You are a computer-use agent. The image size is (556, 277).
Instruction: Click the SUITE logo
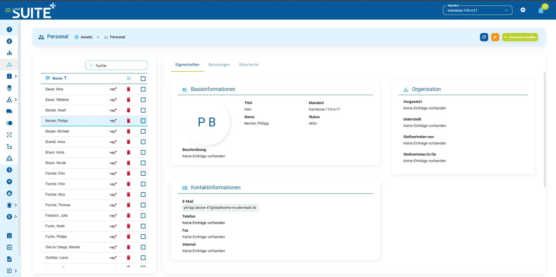click(34, 10)
